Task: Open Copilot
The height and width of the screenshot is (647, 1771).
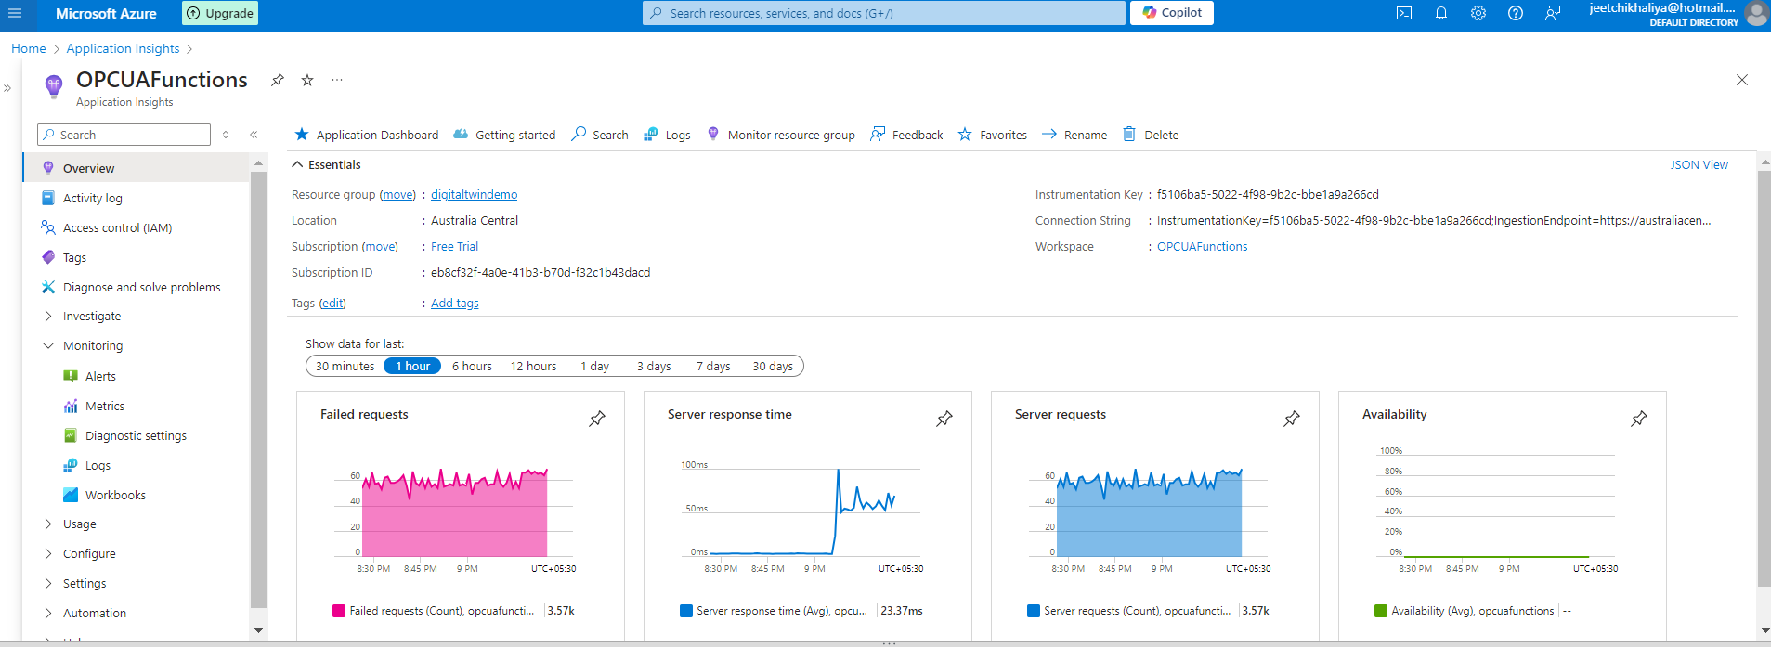Action: [x=1172, y=13]
